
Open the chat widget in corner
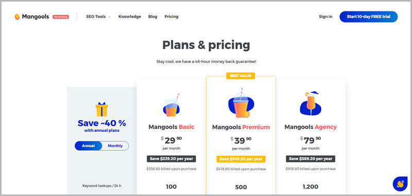(400, 184)
